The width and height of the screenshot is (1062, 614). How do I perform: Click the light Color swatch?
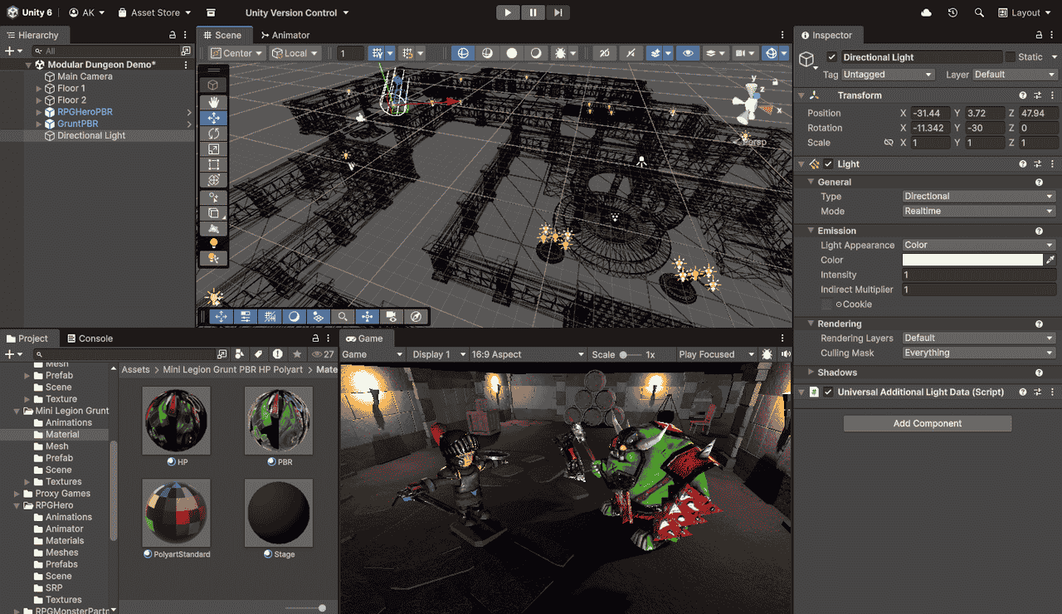click(x=972, y=260)
